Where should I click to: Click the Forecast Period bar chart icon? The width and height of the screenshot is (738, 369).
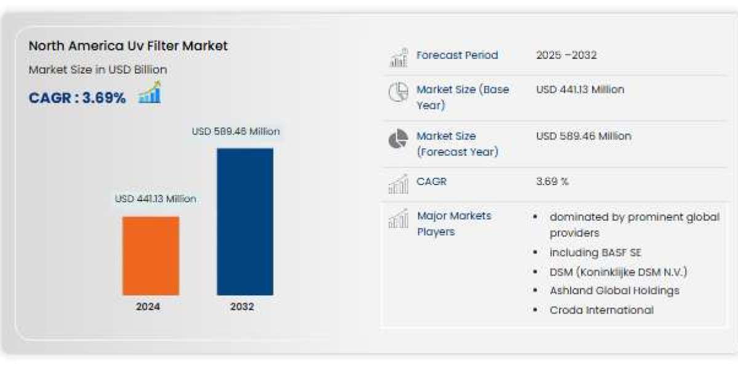coord(398,57)
